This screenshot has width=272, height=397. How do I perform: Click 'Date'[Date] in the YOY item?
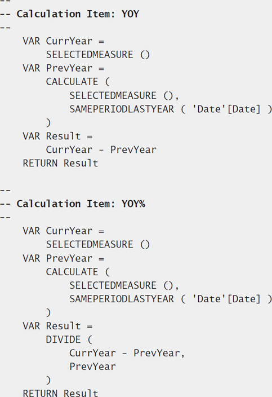(226, 109)
